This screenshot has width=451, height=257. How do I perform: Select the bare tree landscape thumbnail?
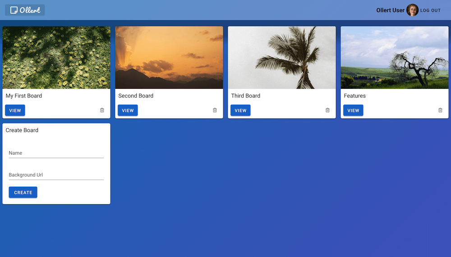click(395, 57)
